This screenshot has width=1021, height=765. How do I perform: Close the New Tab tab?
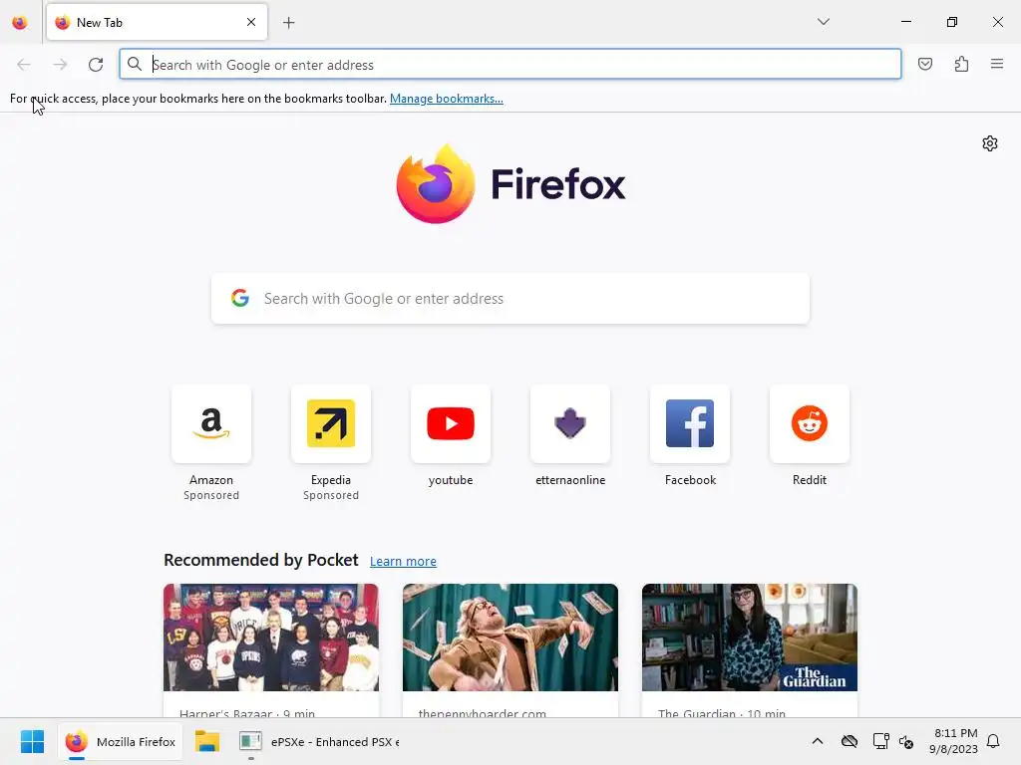(251, 22)
